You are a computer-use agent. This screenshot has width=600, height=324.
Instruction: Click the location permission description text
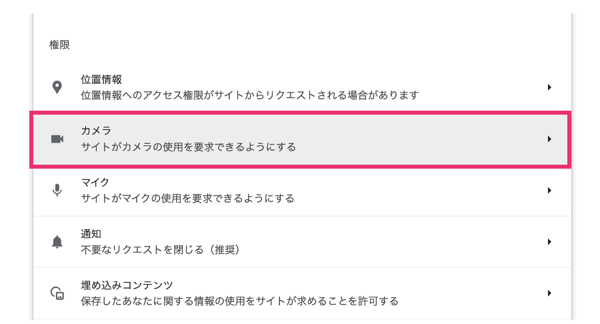(249, 95)
